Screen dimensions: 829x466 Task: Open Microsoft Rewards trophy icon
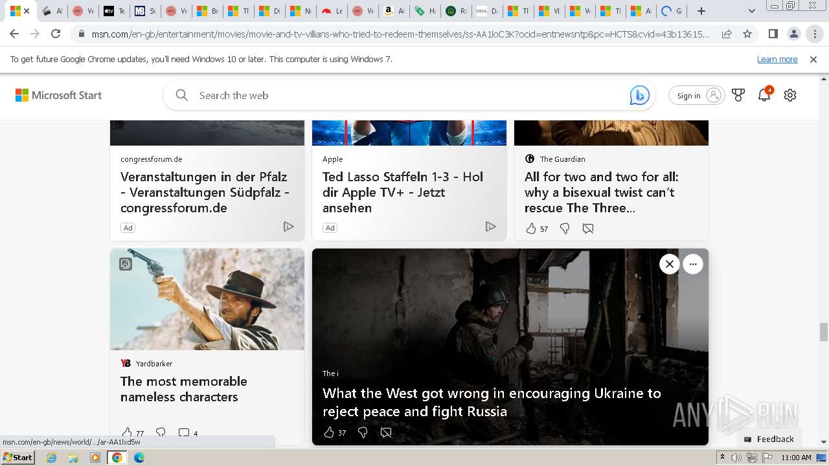(x=738, y=95)
